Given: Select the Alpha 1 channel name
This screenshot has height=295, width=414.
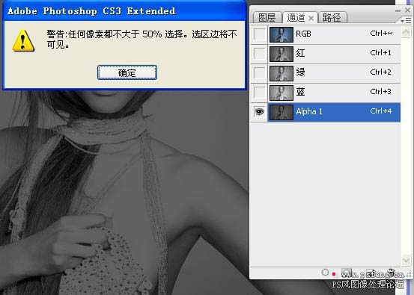Looking at the screenshot, I should 309,111.
